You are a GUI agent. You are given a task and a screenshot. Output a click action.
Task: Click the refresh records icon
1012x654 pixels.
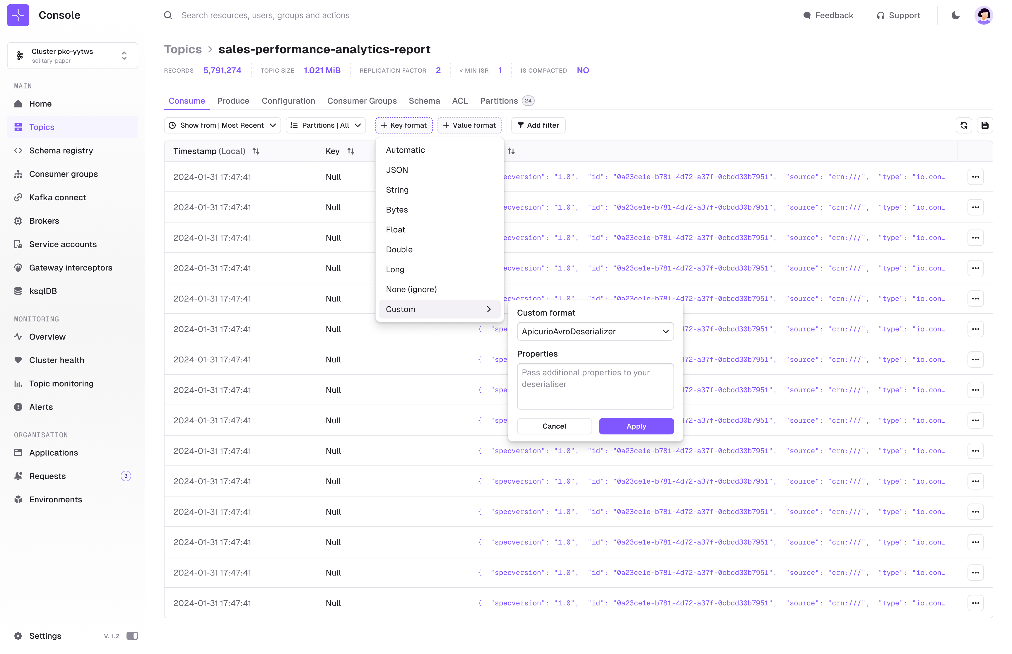(964, 125)
